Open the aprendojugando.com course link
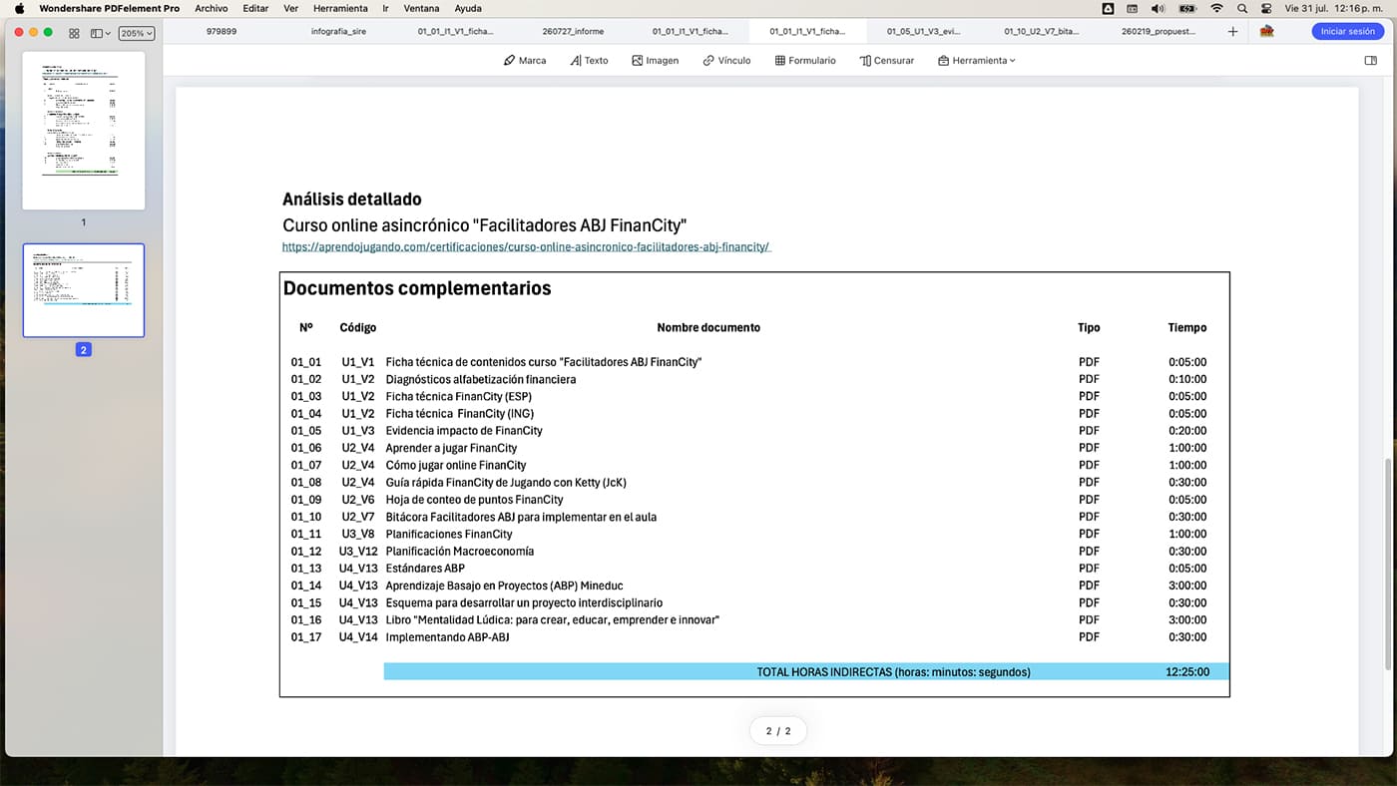Viewport: 1397px width, 786px height. (x=526, y=246)
